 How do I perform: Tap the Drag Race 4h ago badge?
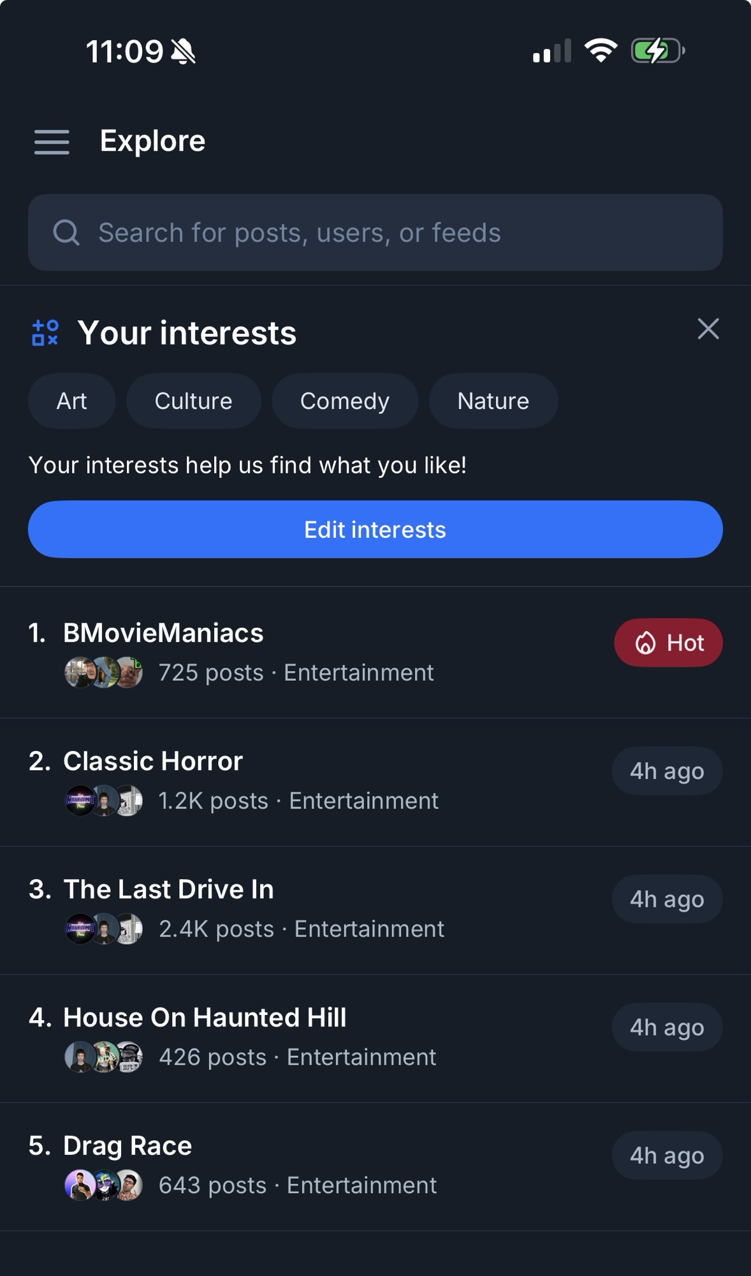point(667,1155)
